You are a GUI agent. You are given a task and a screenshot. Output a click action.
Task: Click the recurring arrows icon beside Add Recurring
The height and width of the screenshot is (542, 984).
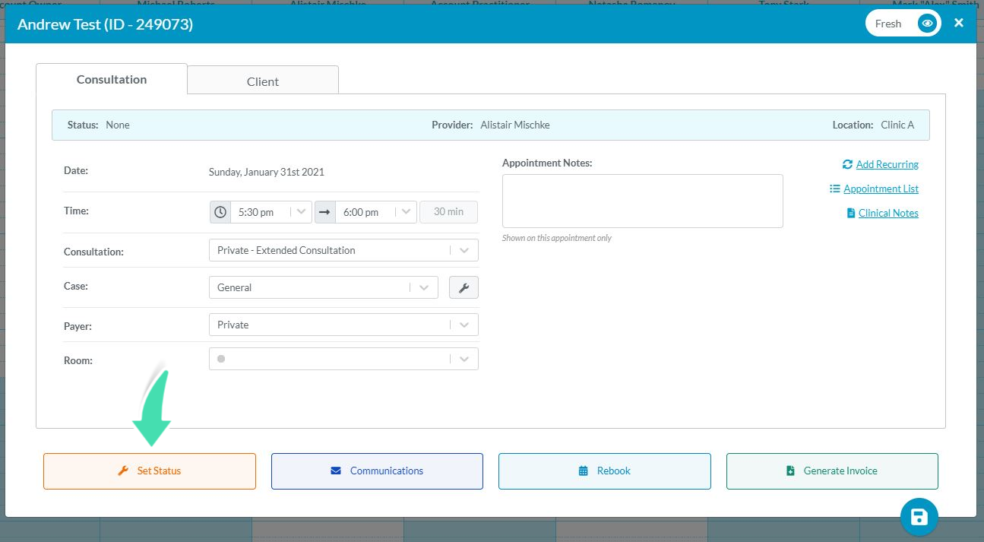tap(847, 164)
